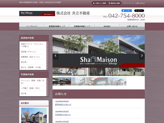
Task: Select fourth slideshow thumbnail of shop exterior
Action: pyautogui.click(x=117, y=81)
